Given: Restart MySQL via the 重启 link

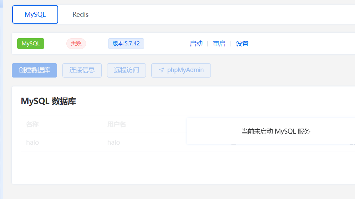Looking at the screenshot, I should [219, 44].
